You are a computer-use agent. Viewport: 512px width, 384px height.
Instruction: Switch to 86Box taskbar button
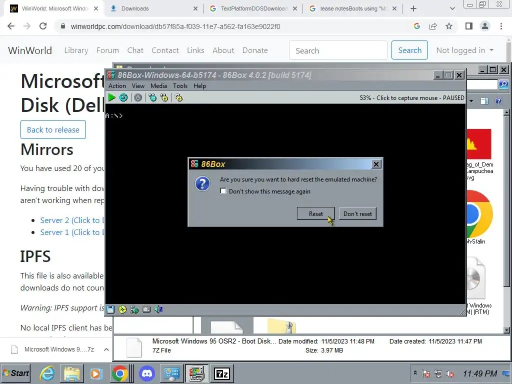(x=196, y=373)
